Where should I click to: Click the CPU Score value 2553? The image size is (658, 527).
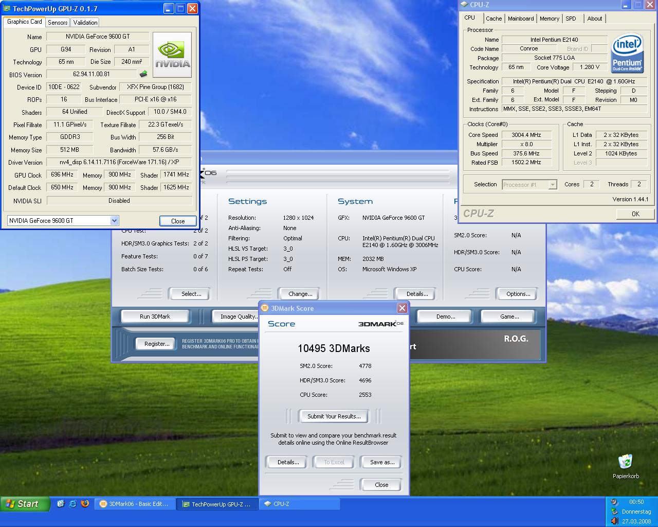365,395
